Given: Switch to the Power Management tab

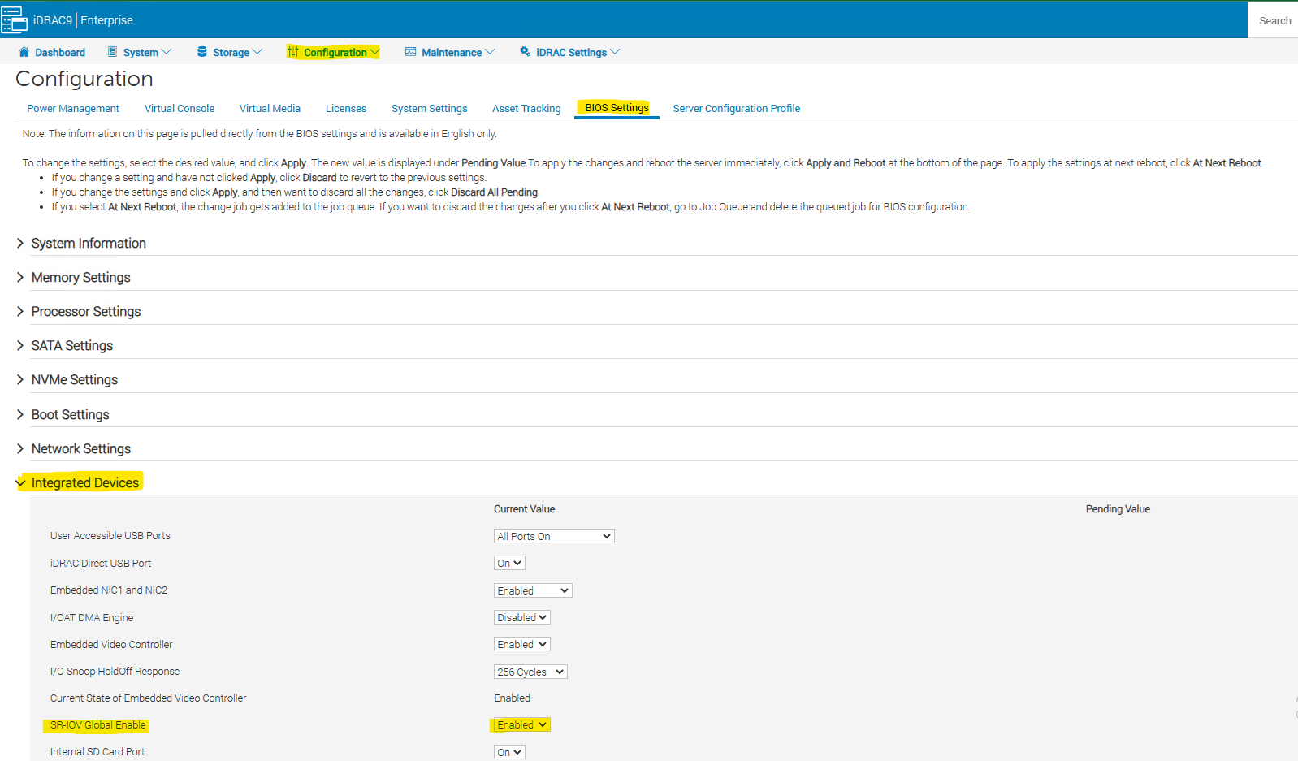Looking at the screenshot, I should coord(73,108).
